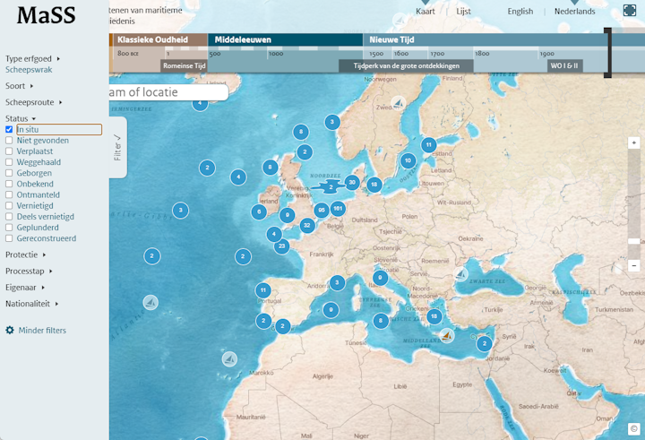Open the cluster marker labeled 23

(x=282, y=246)
